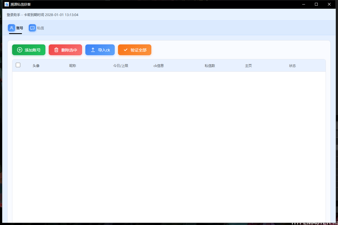Select the 今日/上限 column header

point(121,66)
